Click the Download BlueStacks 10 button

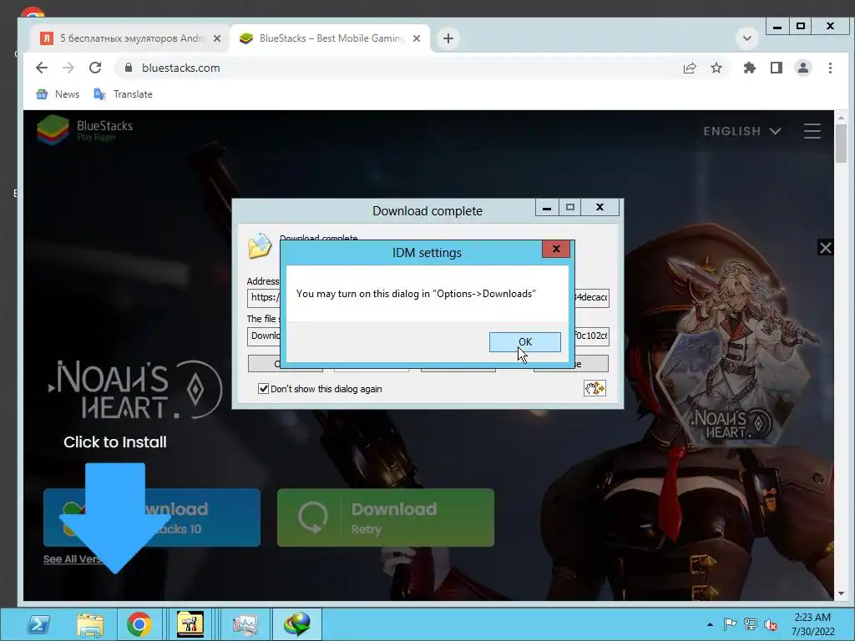(152, 517)
